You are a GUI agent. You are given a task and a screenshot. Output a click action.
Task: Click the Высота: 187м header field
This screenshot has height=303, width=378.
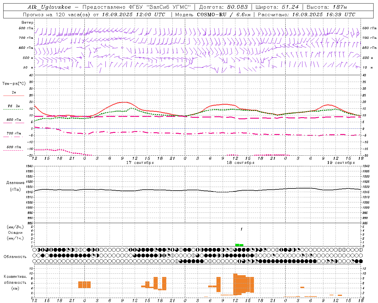tap(327, 7)
